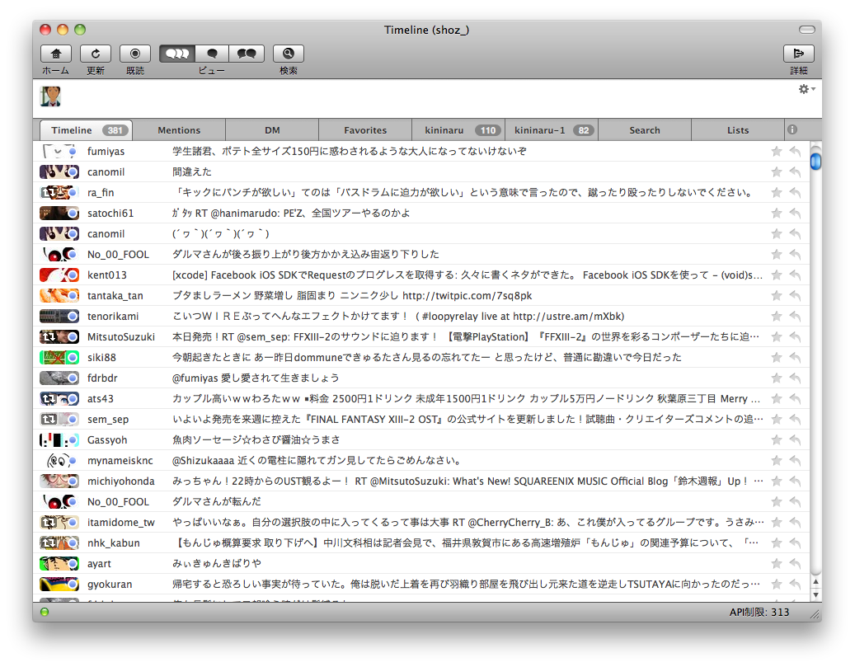Open the kininaru-1 tab
This screenshot has width=855, height=667.
pos(552,130)
